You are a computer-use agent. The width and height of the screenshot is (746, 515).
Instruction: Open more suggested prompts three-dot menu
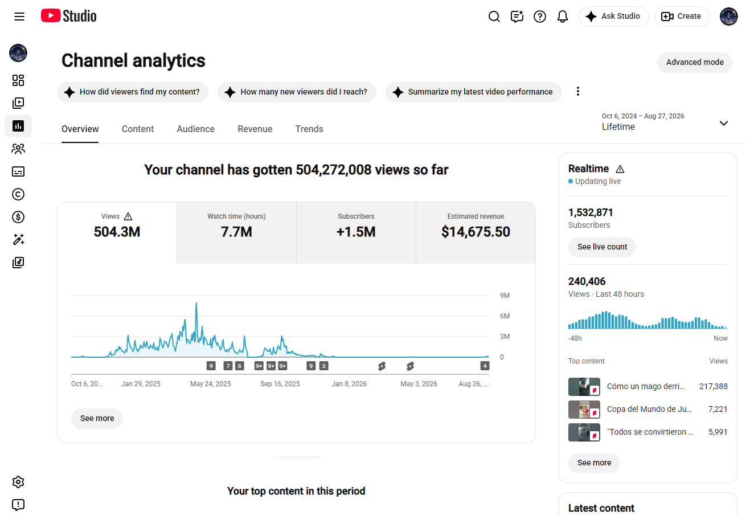(578, 92)
